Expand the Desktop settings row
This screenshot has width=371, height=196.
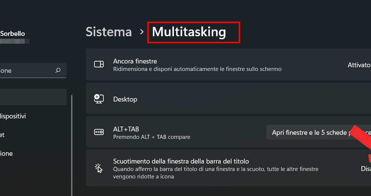(x=225, y=99)
